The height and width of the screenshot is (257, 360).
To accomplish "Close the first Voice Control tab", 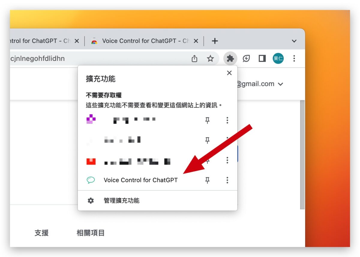I will [77, 41].
